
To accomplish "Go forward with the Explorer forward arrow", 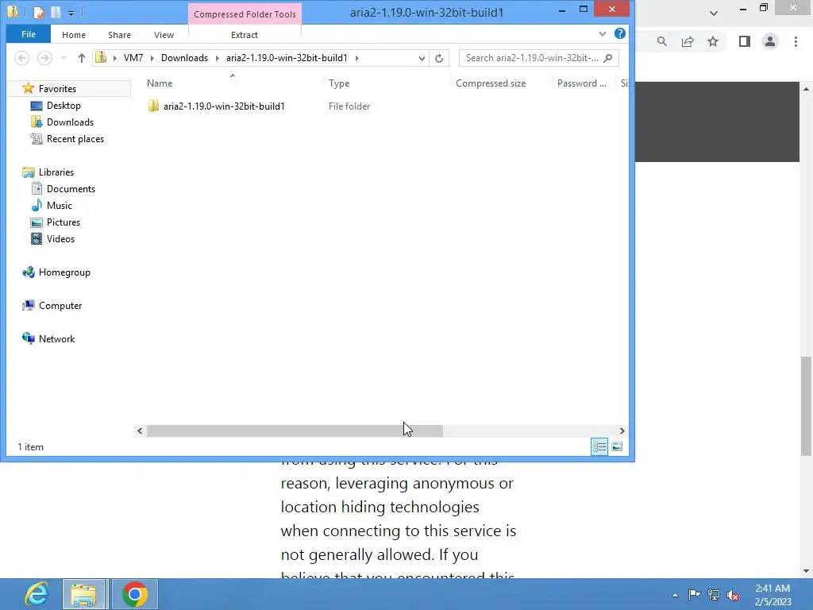I will pyautogui.click(x=44, y=57).
